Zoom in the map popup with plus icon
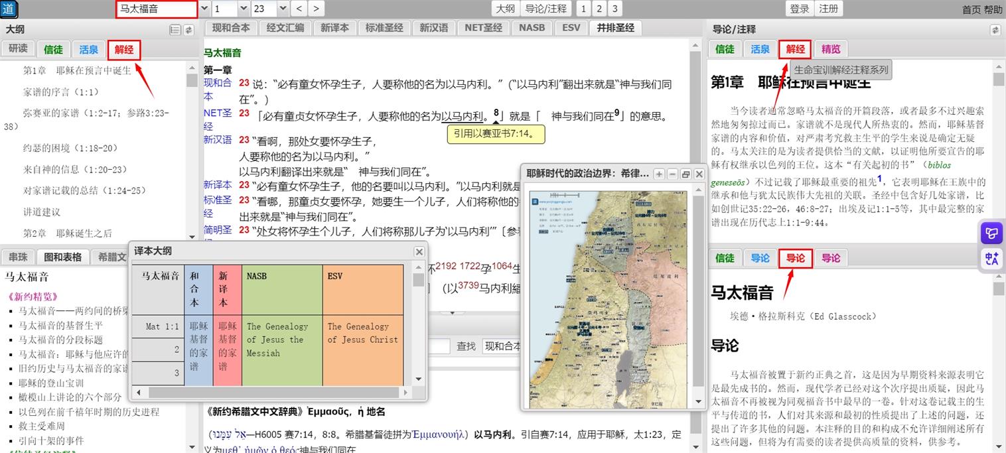1006x453 pixels. click(659, 174)
